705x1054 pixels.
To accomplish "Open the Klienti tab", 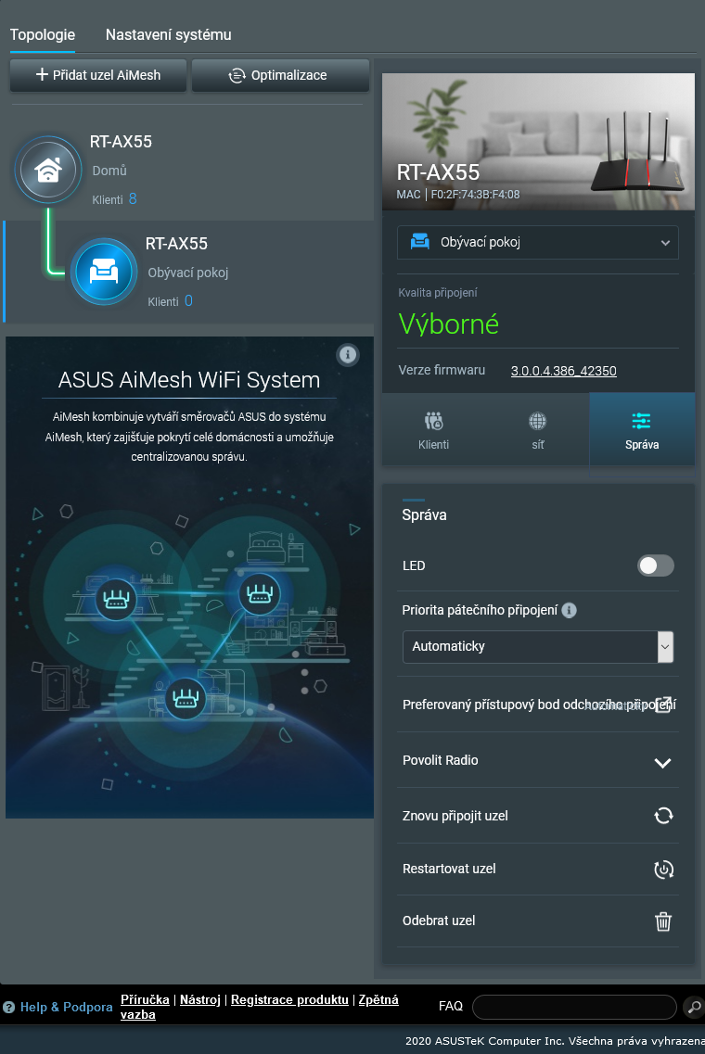I will [433, 430].
